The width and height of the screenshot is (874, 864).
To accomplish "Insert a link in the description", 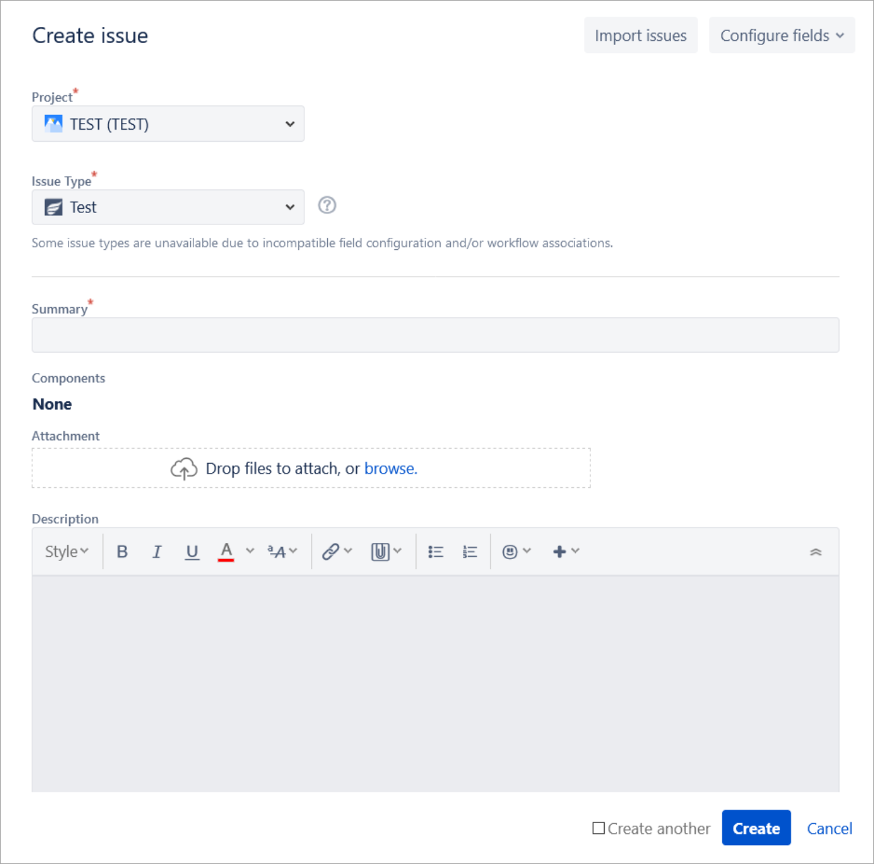I will coord(331,551).
